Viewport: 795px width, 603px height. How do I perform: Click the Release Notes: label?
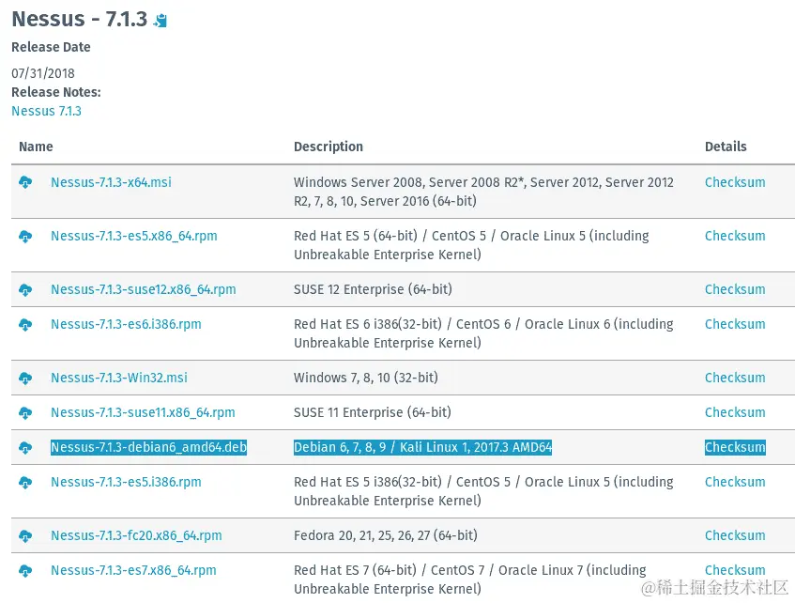click(55, 92)
